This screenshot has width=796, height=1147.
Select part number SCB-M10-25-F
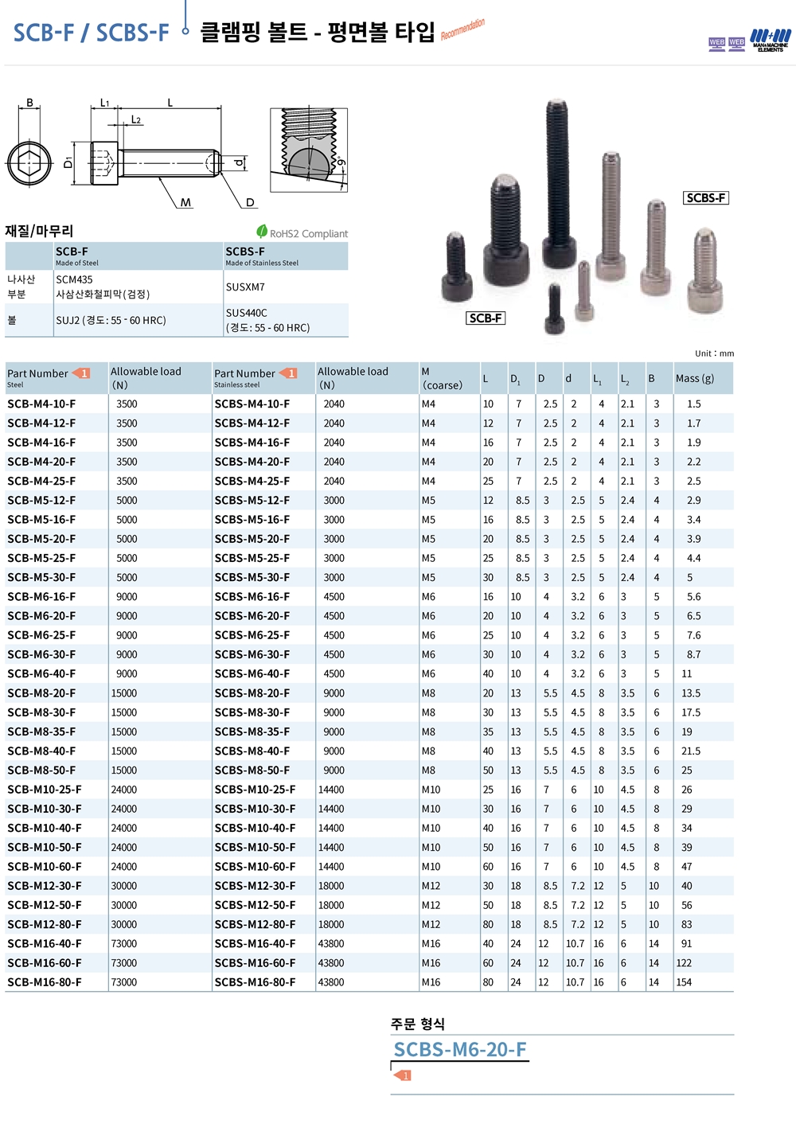[x=45, y=790]
